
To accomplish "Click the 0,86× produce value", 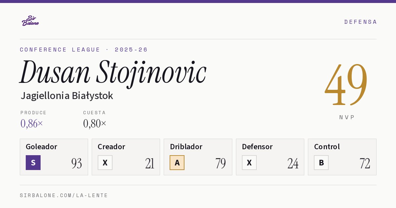I will tap(32, 123).
